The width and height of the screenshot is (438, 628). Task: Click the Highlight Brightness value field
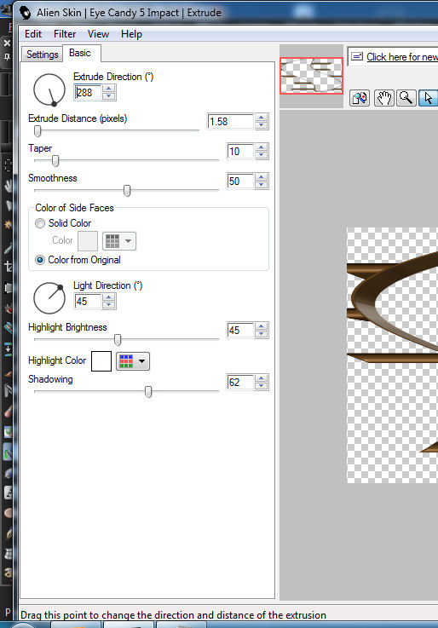pyautogui.click(x=239, y=331)
